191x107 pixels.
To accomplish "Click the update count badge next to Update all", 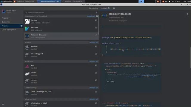I will coord(97,16).
